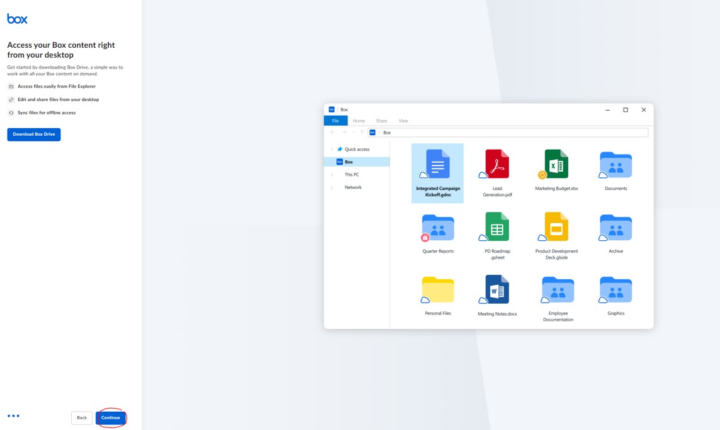Open the Documents shared folder icon
Image resolution: width=720 pixels, height=430 pixels.
pyautogui.click(x=616, y=165)
